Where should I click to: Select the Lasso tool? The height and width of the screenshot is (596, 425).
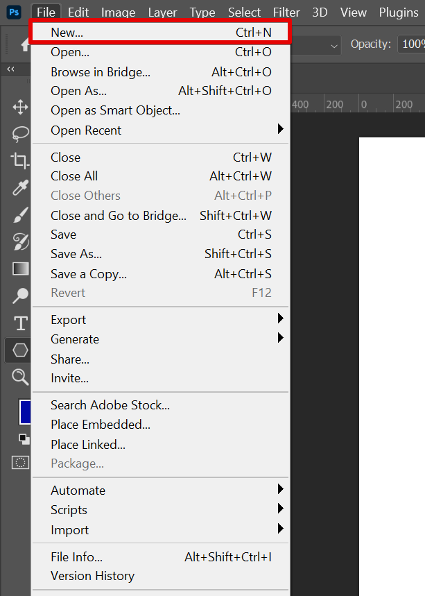coord(20,133)
